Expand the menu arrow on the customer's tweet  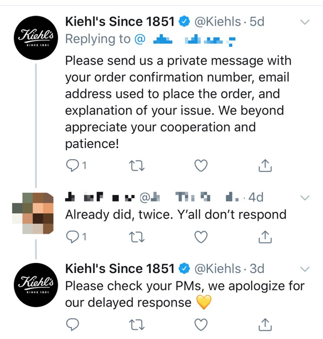304,198
